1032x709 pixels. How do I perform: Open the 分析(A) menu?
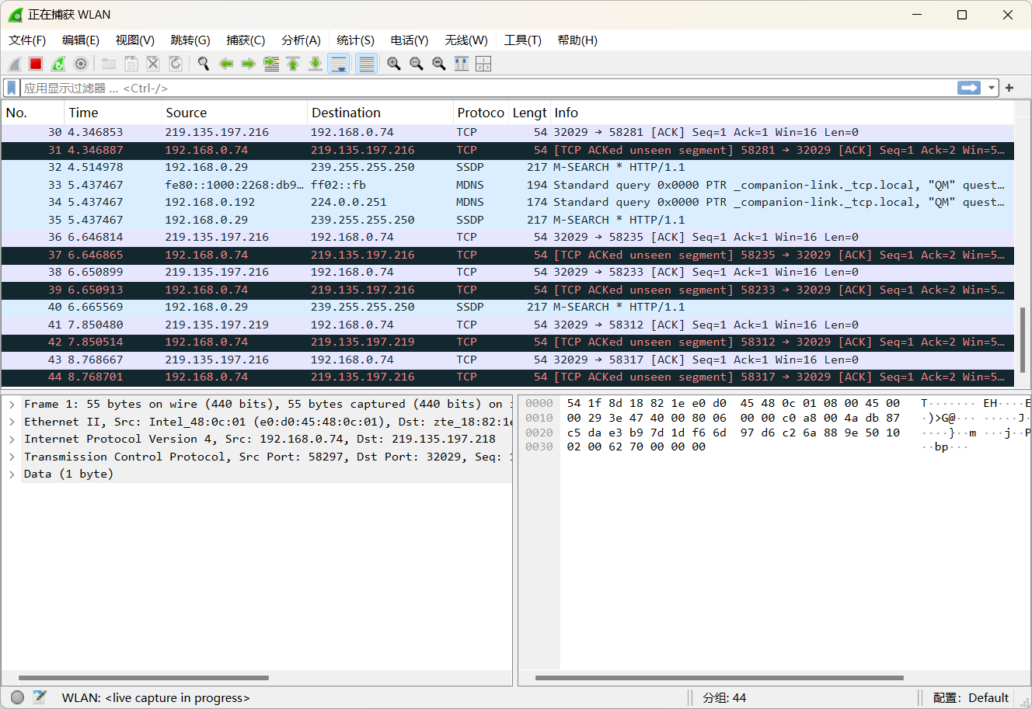pos(301,40)
